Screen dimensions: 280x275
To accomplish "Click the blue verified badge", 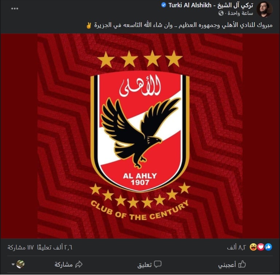I will click(163, 5).
